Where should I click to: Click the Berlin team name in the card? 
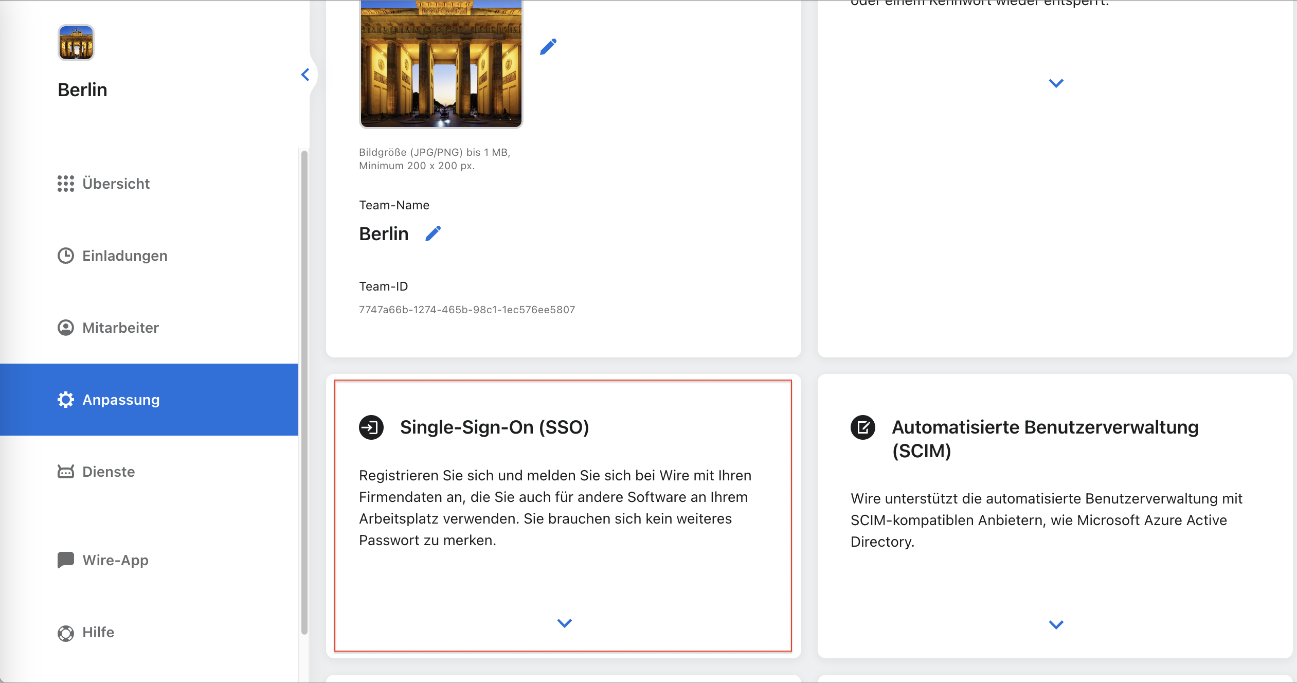tap(384, 234)
